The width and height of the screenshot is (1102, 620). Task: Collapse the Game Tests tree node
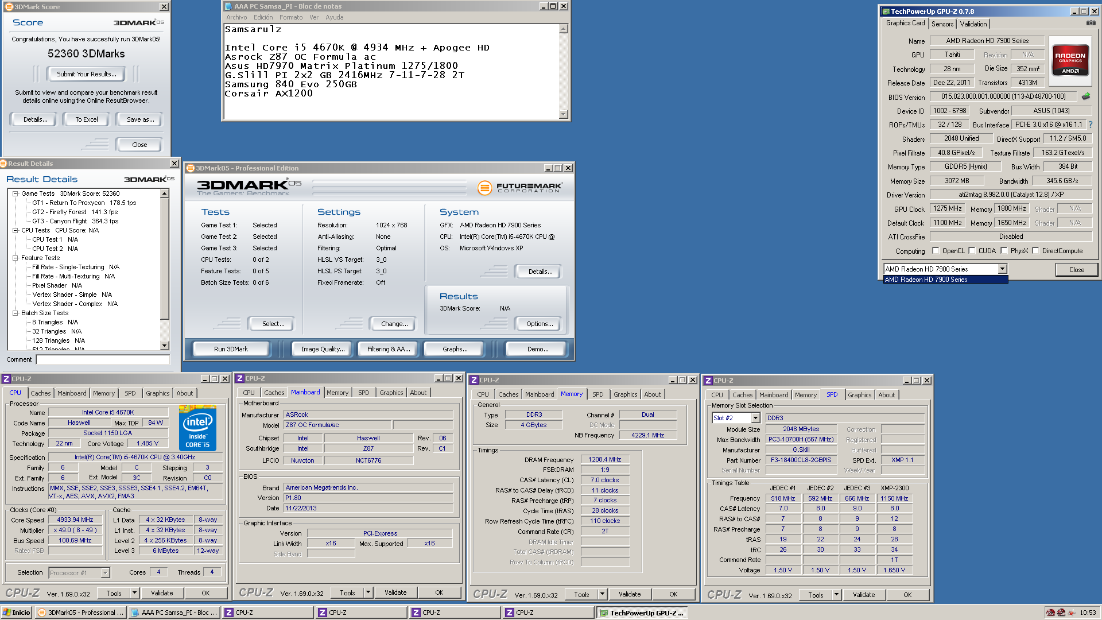tap(15, 193)
